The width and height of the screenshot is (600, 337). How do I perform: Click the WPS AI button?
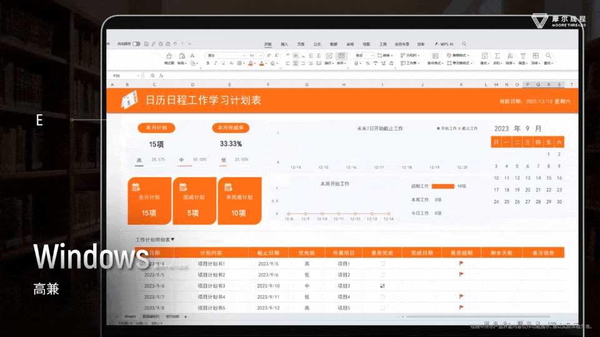444,44
